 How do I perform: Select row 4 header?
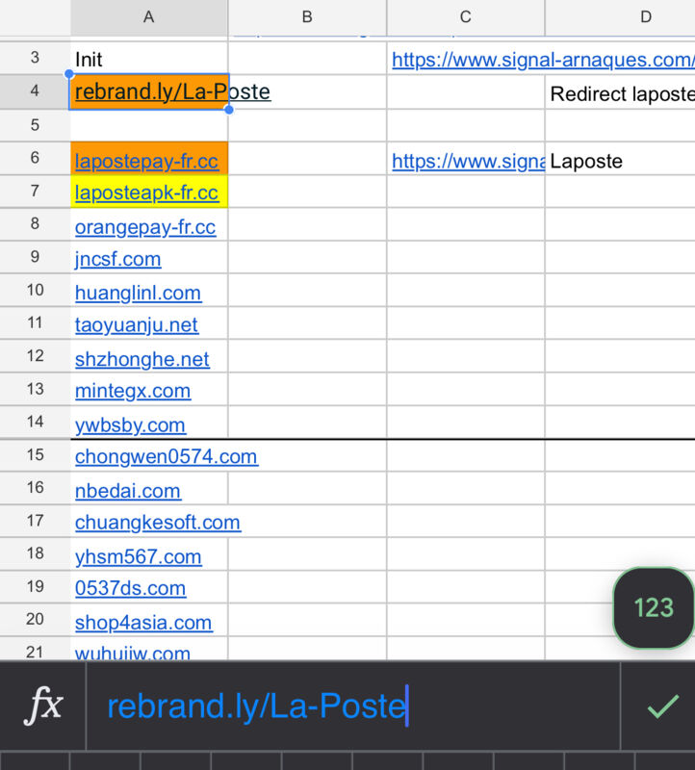click(x=35, y=91)
